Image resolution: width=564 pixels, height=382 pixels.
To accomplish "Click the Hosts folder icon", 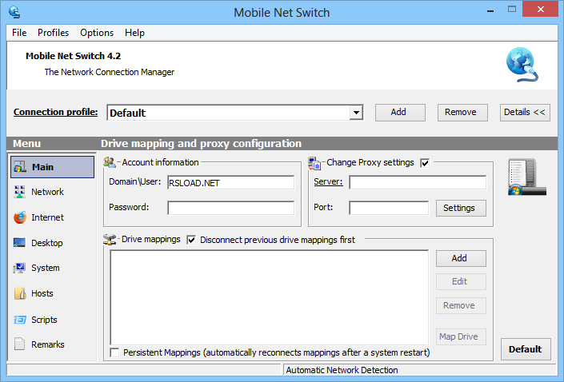I will [x=20, y=293].
